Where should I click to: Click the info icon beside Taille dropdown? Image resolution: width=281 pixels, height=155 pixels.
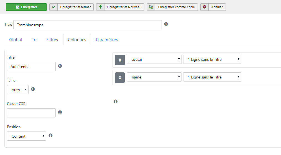click(x=33, y=89)
